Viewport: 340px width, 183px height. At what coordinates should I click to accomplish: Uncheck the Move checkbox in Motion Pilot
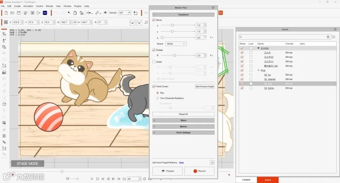pyautogui.click(x=154, y=20)
